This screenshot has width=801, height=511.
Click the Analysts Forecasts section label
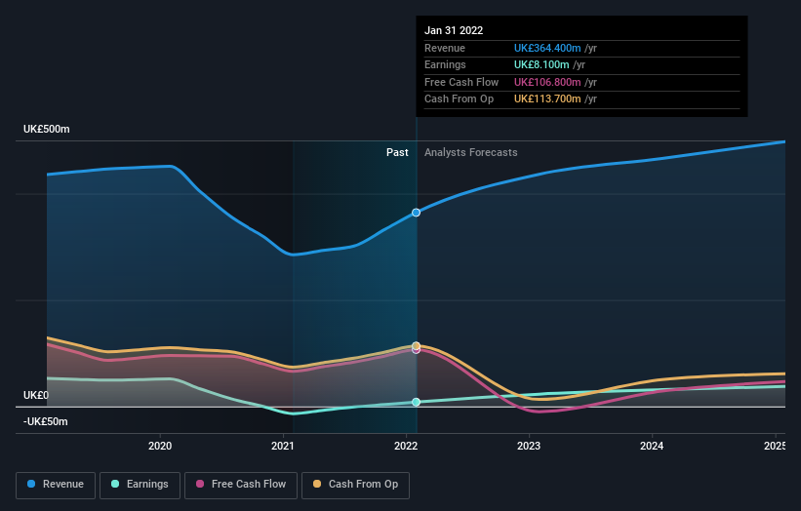coord(470,152)
